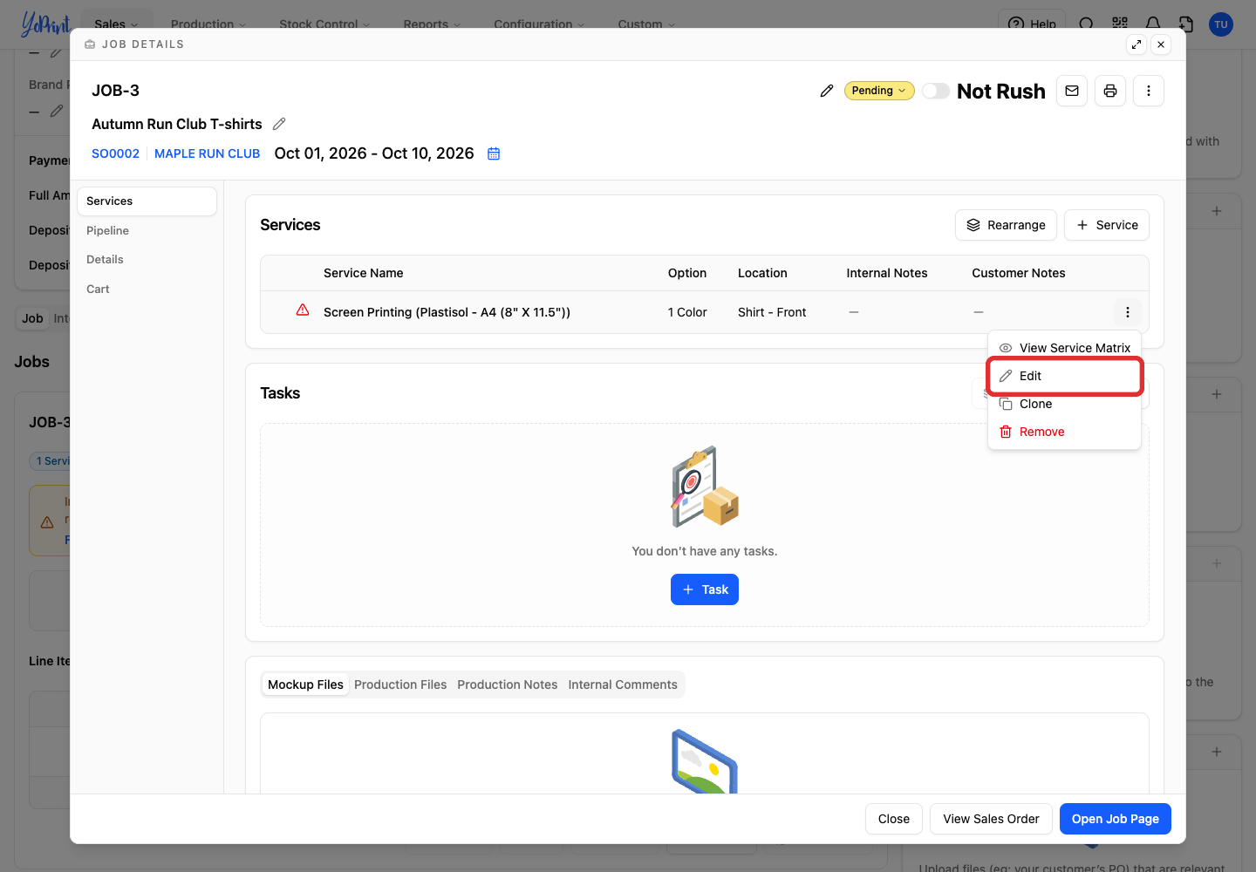Open the Internal Comments tab

point(623,685)
